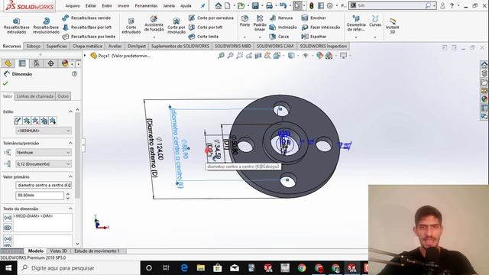Select Padrão linear tool
The image size is (489, 275).
[x=260, y=24]
